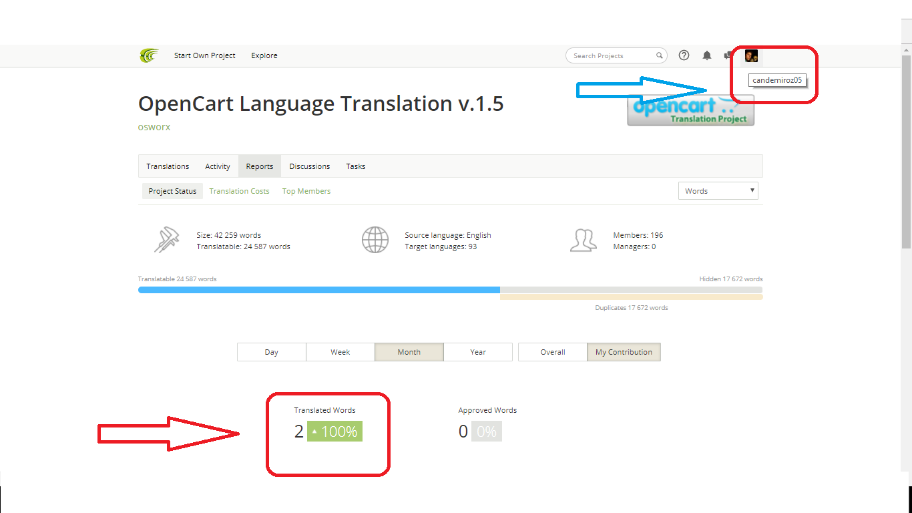Screen dimensions: 912x513
Task: Select the Project Status sub-tab
Action: pos(172,191)
